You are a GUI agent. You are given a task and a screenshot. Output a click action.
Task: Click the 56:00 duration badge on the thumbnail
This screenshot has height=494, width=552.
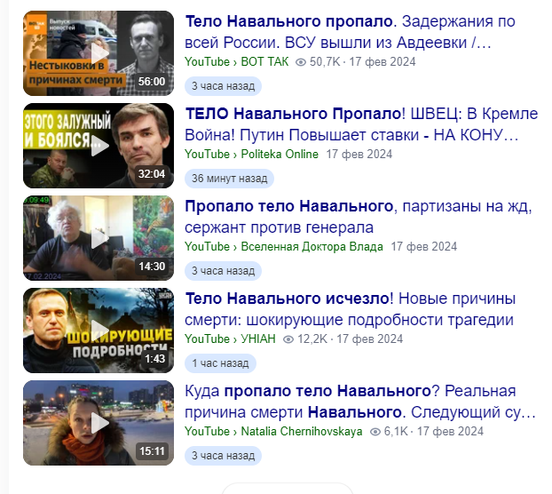coord(152,82)
